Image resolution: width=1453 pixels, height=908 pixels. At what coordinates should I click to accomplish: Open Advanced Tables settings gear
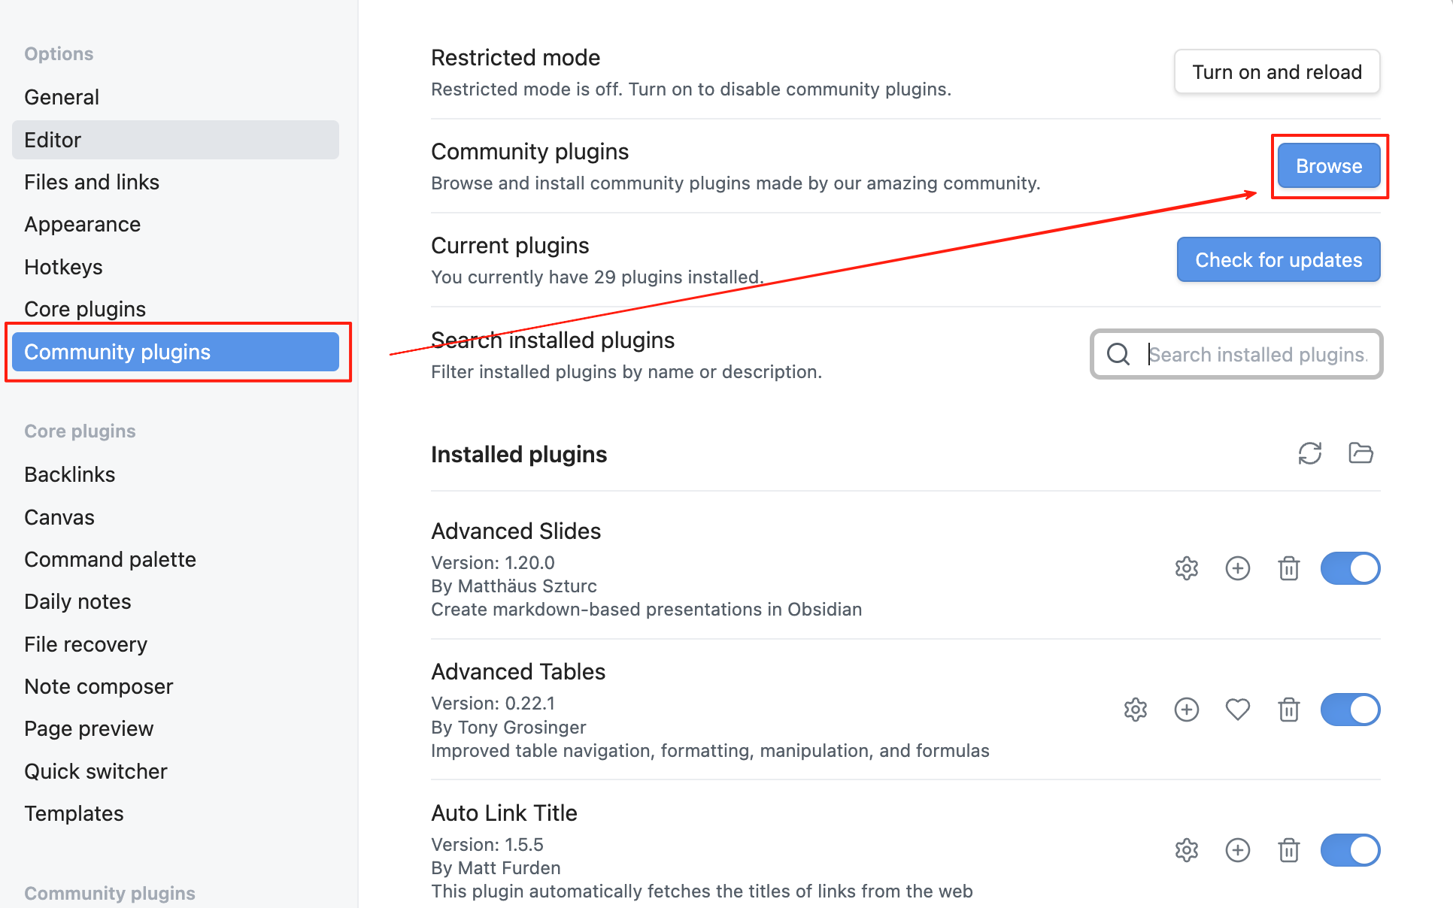coord(1135,710)
